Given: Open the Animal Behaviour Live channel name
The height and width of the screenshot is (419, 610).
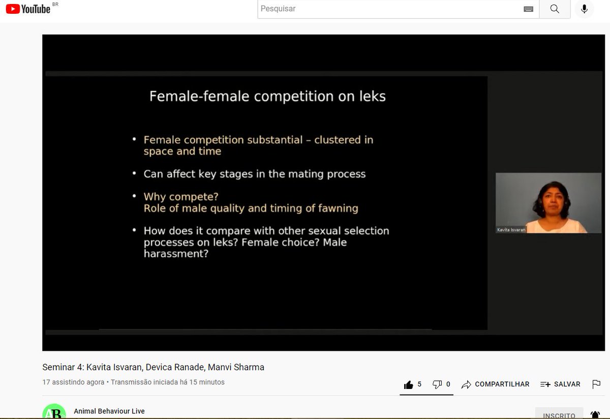Looking at the screenshot, I should (x=109, y=411).
